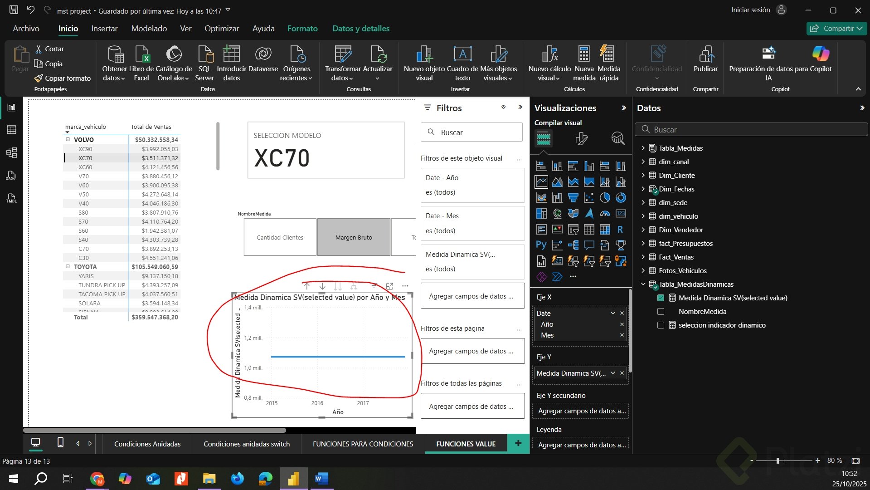Click Iniciar sesión to sign in
Screen dimensions: 870x490
click(751, 10)
